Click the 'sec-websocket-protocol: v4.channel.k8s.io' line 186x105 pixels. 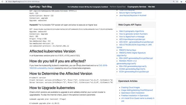(x=49, y=46)
